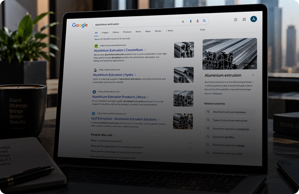Open the search Tools option
The height and width of the screenshot is (194, 299).
tap(202, 30)
